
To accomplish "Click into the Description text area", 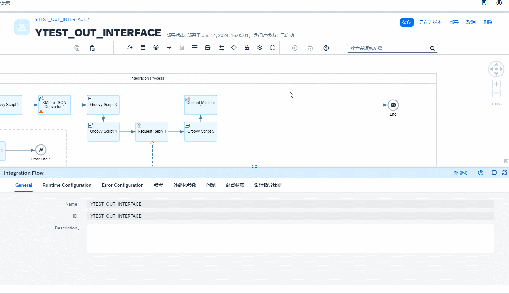I will tap(290, 238).
